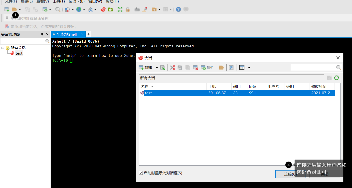Expand the globe encoding dropdown arrow
The height and width of the screenshot is (188, 352).
tap(84, 9)
